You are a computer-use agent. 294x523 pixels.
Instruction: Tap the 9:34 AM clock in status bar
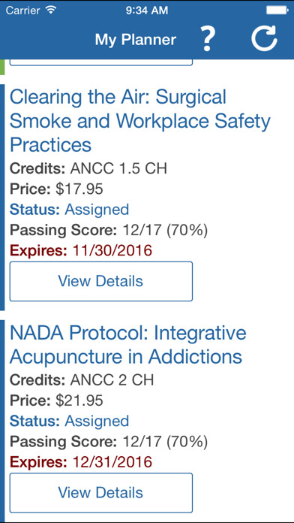pyautogui.click(x=147, y=11)
